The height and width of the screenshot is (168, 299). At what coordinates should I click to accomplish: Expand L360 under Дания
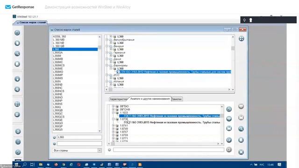111,62
